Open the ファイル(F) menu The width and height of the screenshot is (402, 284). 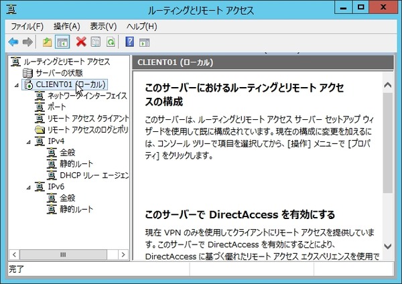pyautogui.click(x=27, y=26)
